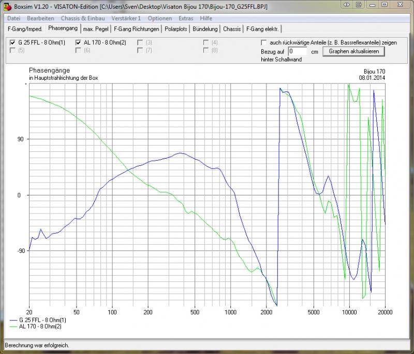Screen dimensions: 414x354
Task: Open the Verstärker 1 menu
Action: (126, 18)
